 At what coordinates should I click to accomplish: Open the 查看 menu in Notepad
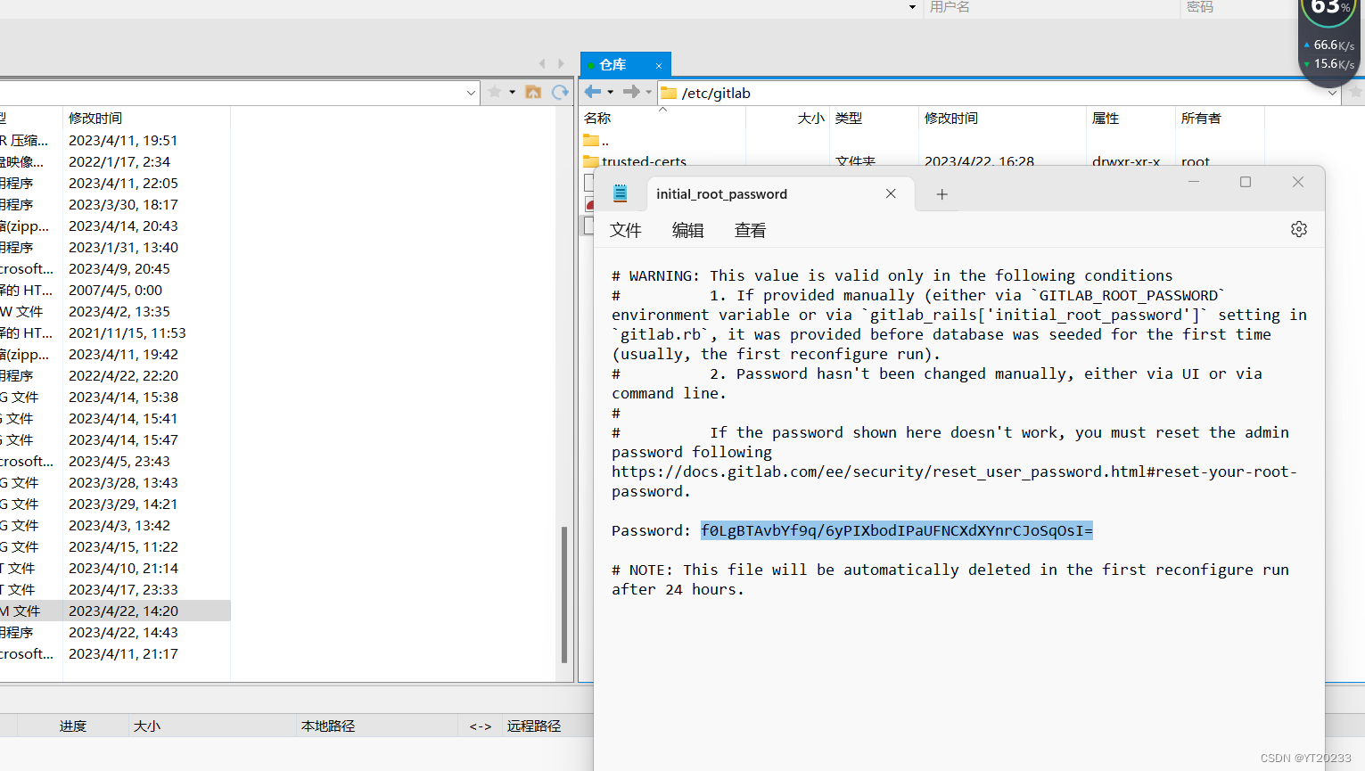pyautogui.click(x=750, y=230)
